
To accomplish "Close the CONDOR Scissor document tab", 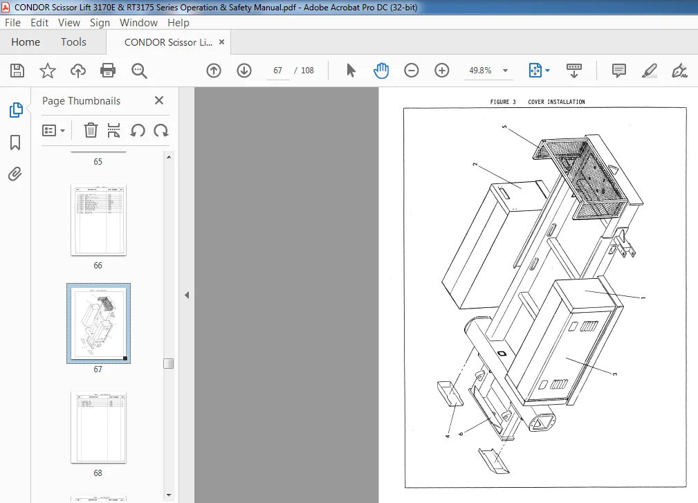I will click(x=221, y=42).
